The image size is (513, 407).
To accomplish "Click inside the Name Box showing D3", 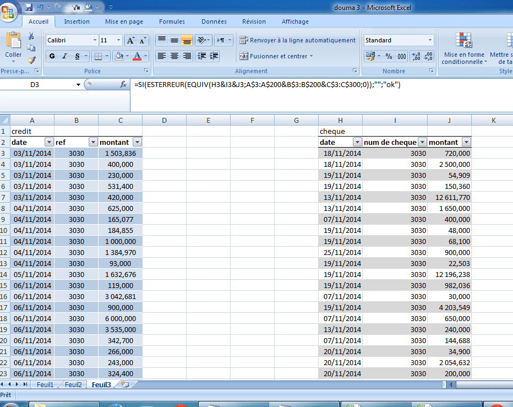I will [x=35, y=85].
